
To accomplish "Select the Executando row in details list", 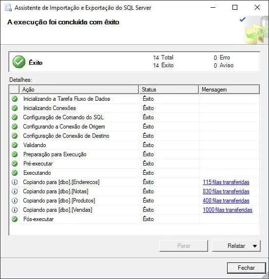I will [134, 173].
